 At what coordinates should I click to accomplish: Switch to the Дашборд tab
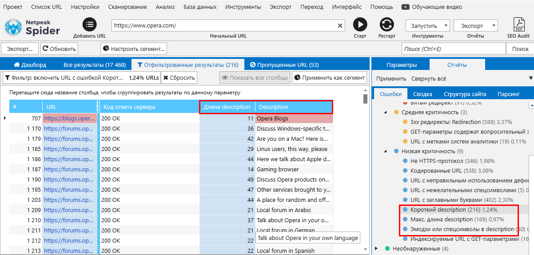click(30, 65)
